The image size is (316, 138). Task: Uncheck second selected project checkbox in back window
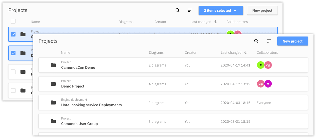pyautogui.click(x=13, y=53)
